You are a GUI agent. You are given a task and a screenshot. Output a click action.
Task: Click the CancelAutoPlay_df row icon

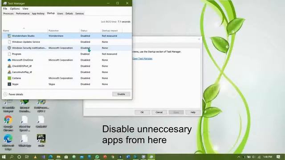coord(9,72)
